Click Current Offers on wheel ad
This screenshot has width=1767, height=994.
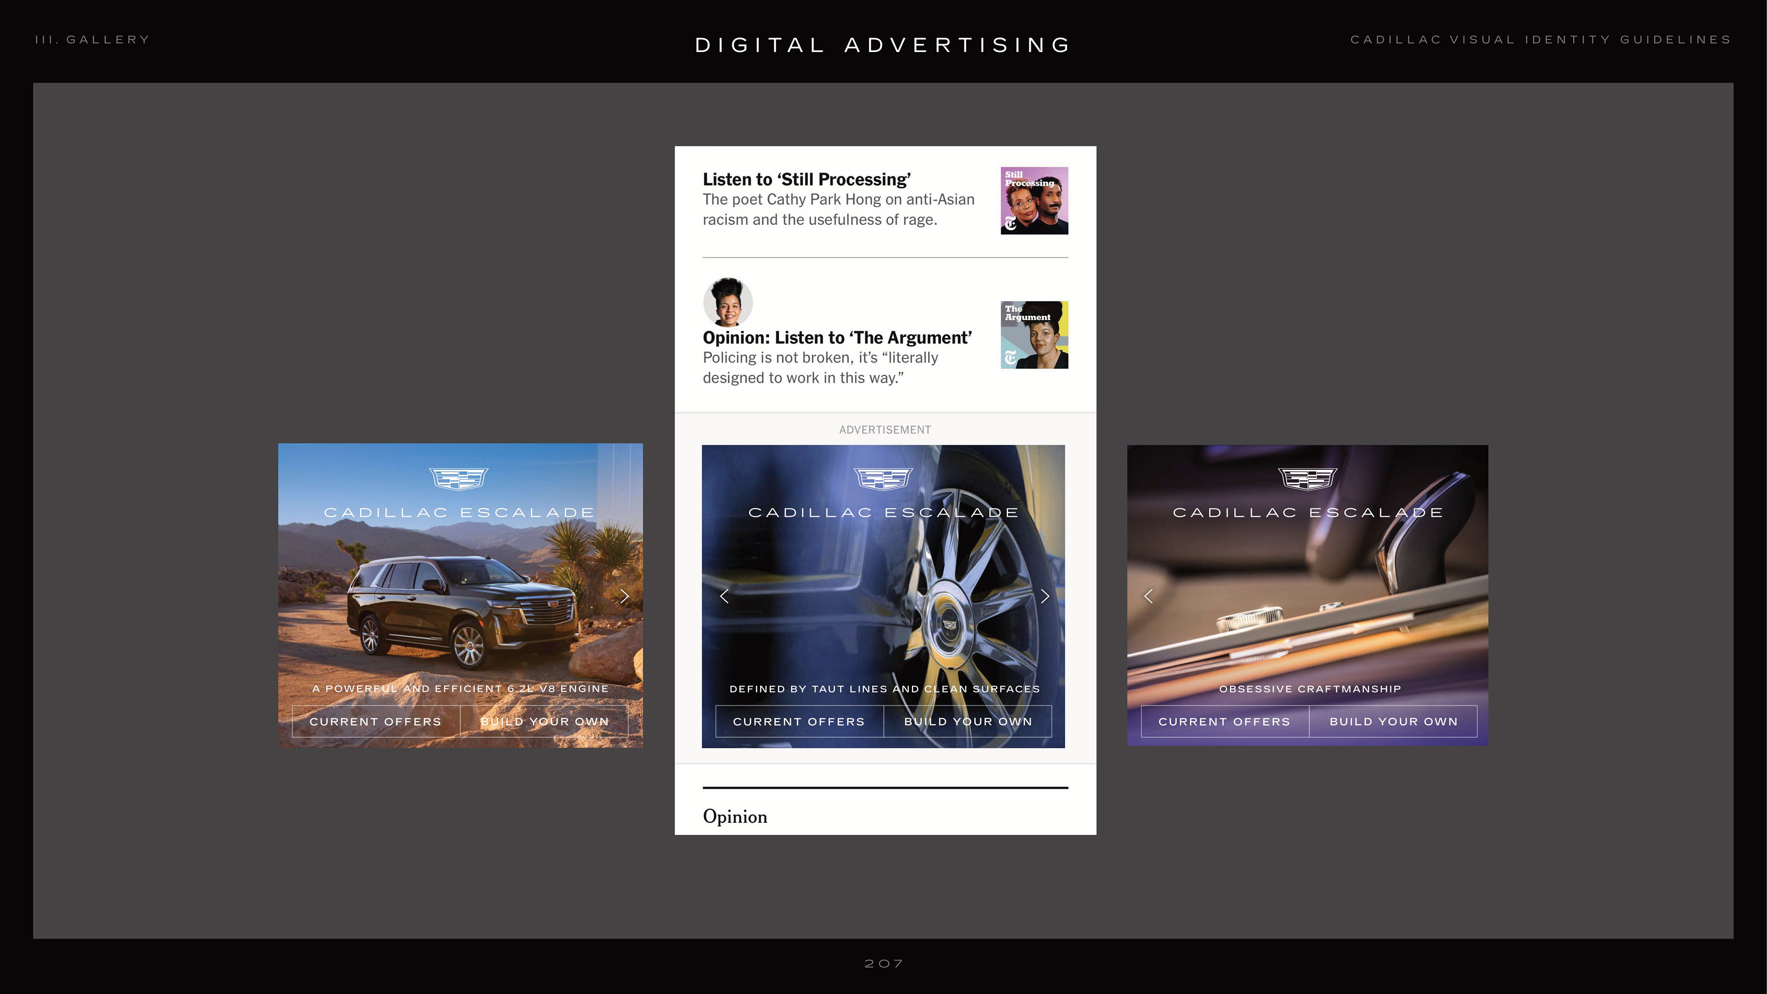click(799, 722)
